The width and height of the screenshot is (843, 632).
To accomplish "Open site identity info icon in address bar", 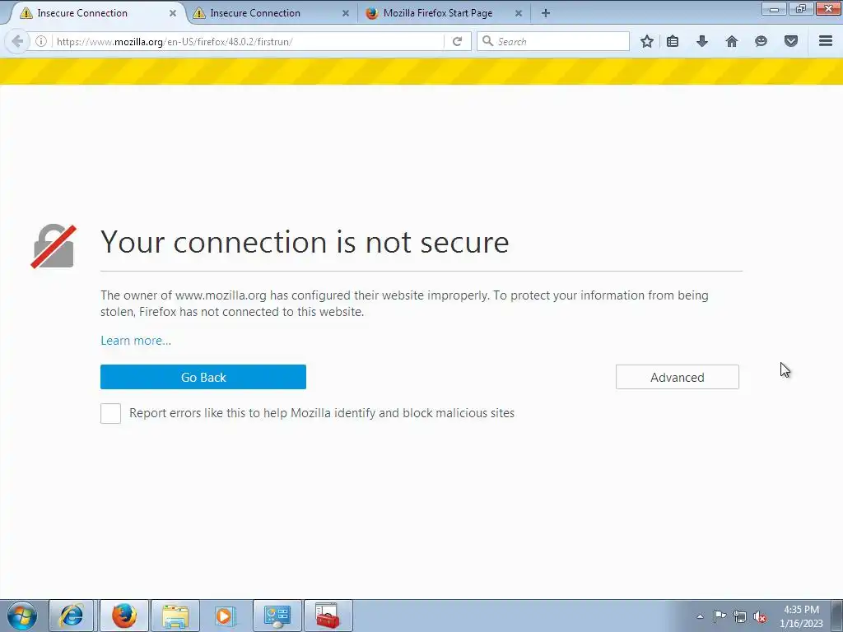I will tap(41, 41).
